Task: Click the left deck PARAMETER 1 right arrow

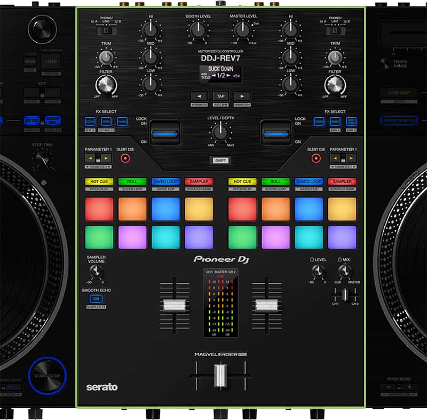Action: [106, 158]
